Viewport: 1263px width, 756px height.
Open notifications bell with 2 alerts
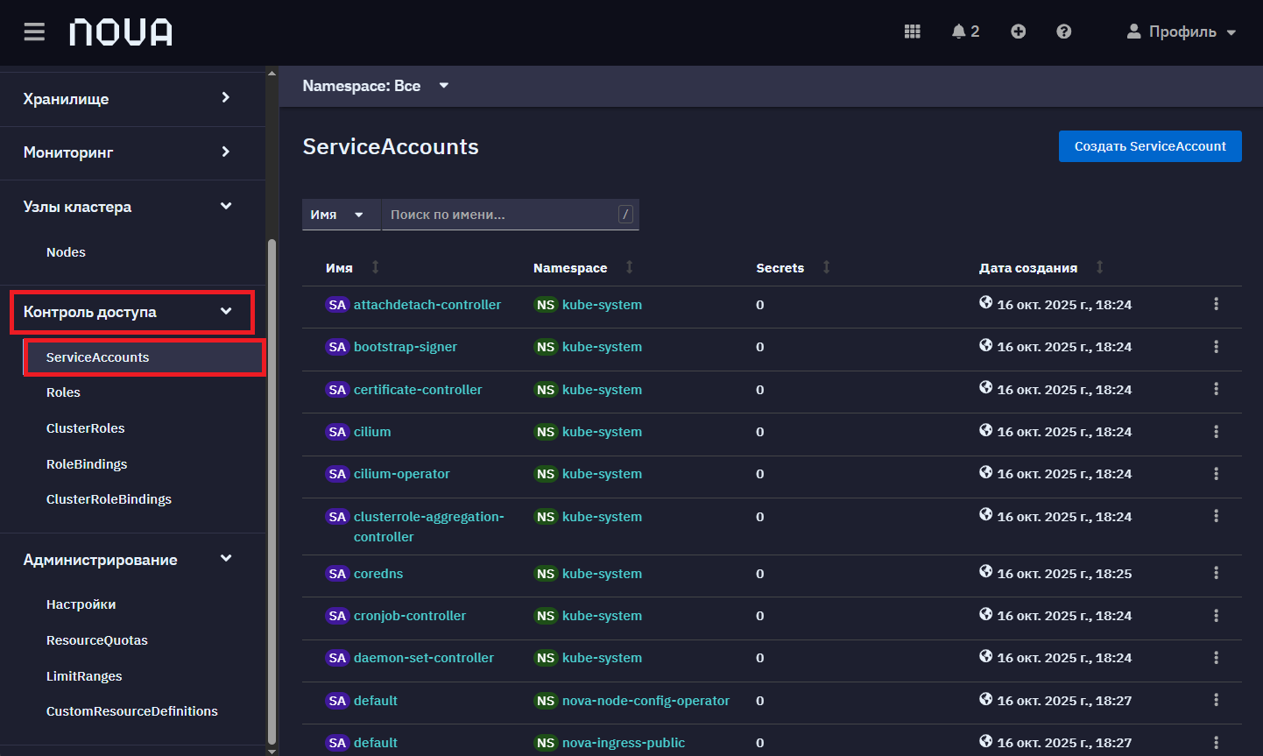click(965, 32)
